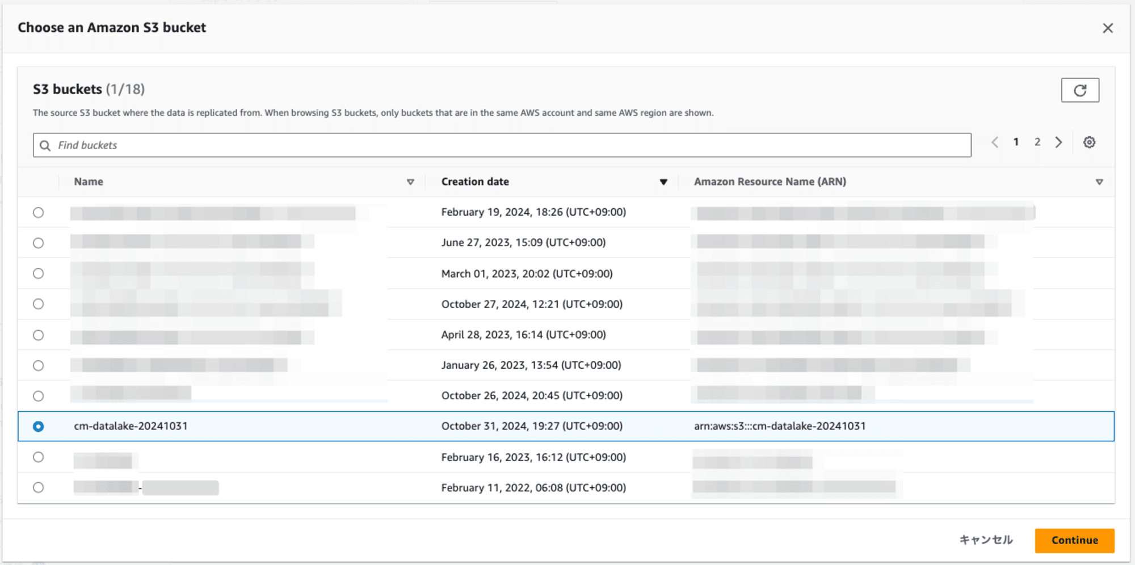Go to previous page of buckets
This screenshot has height=565, width=1135.
[995, 142]
